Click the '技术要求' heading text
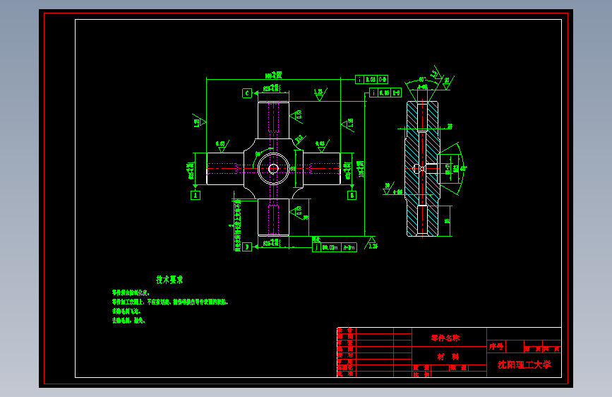 tap(169, 280)
